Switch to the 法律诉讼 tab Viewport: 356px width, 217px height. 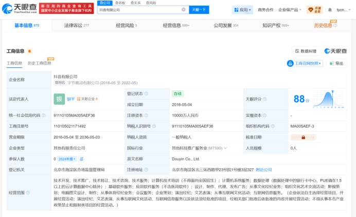pyautogui.click(x=76, y=25)
